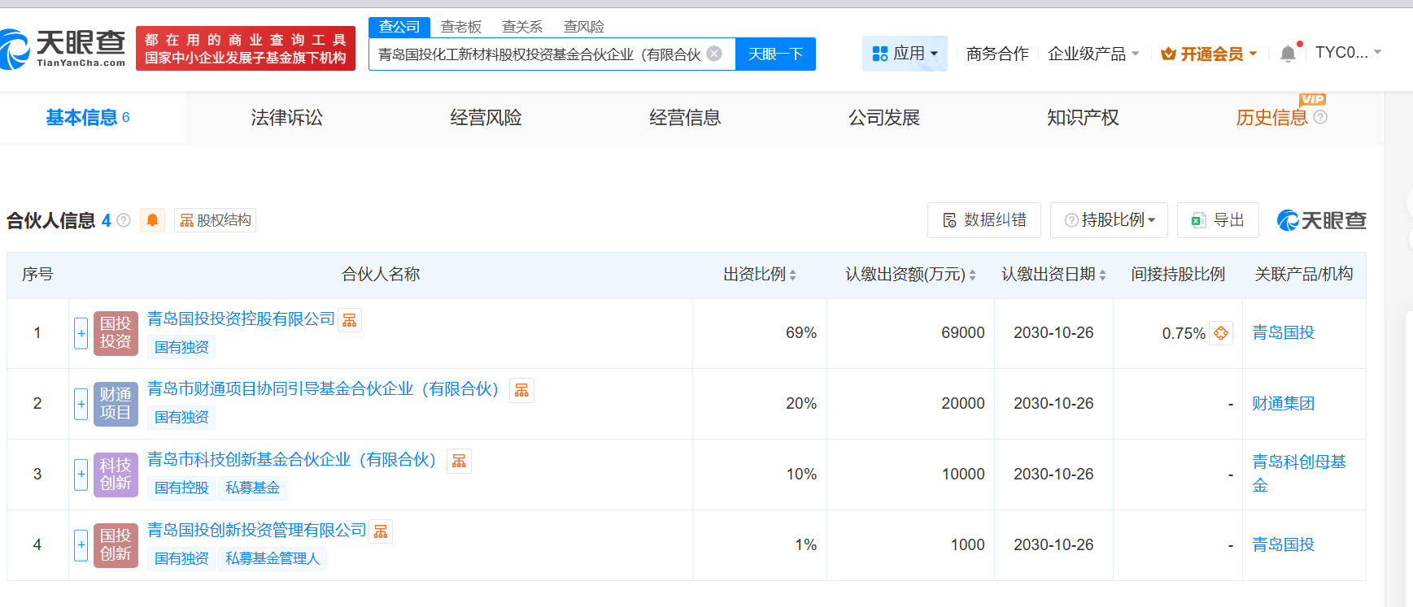1413x607 pixels.
Task: Open equity structure icon next to 青岛国投投资控股有限公司
Action: (350, 320)
